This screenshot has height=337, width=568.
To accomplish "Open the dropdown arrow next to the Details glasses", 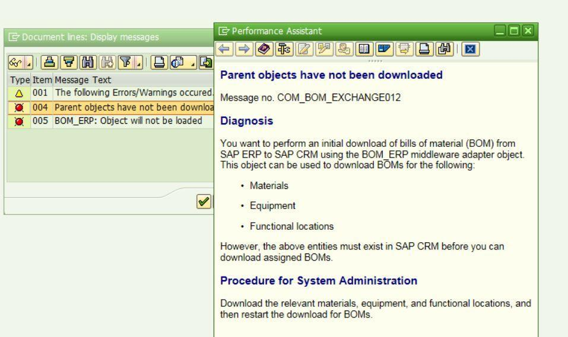I will 29,63.
